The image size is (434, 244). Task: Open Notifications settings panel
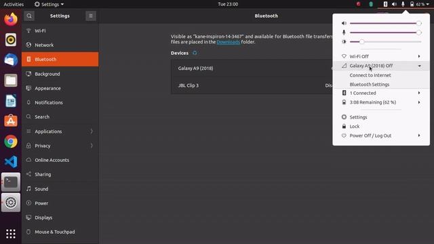point(60,102)
